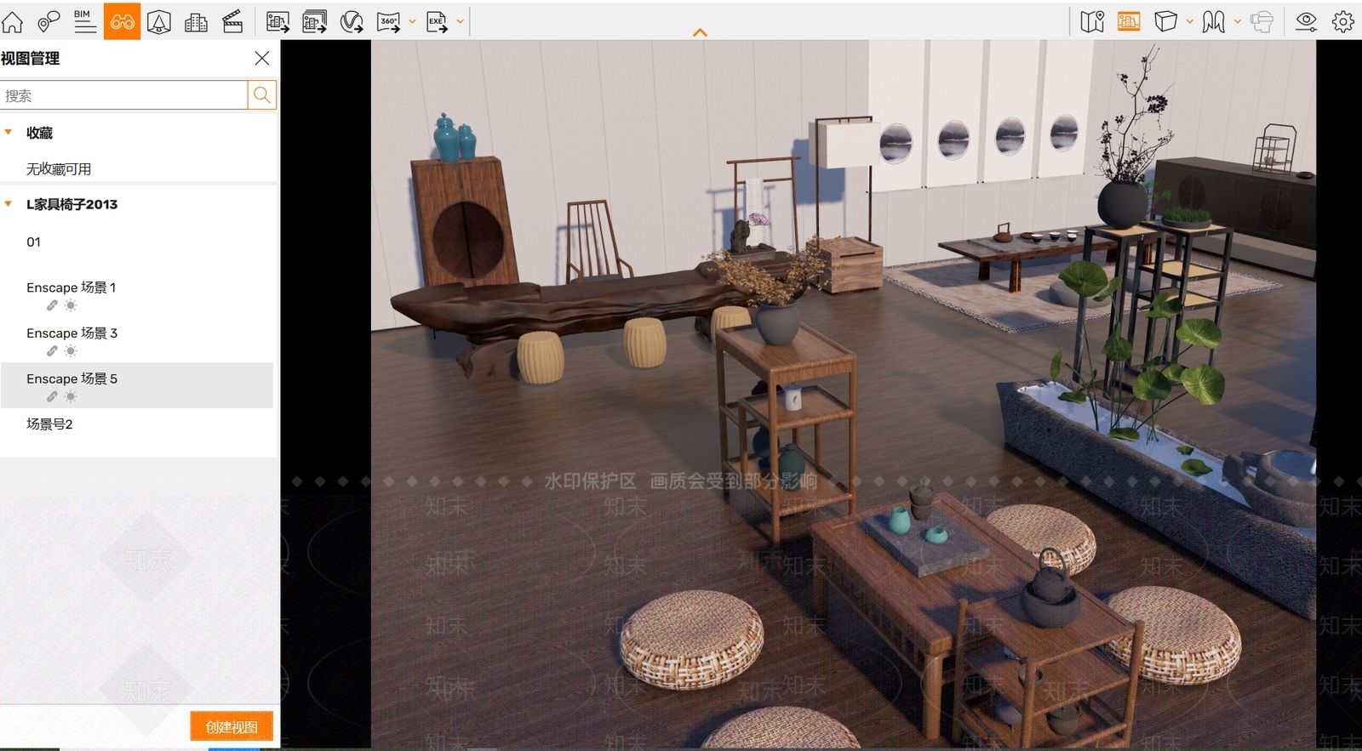
Task: Close the 视图管理 panel
Action: click(262, 58)
